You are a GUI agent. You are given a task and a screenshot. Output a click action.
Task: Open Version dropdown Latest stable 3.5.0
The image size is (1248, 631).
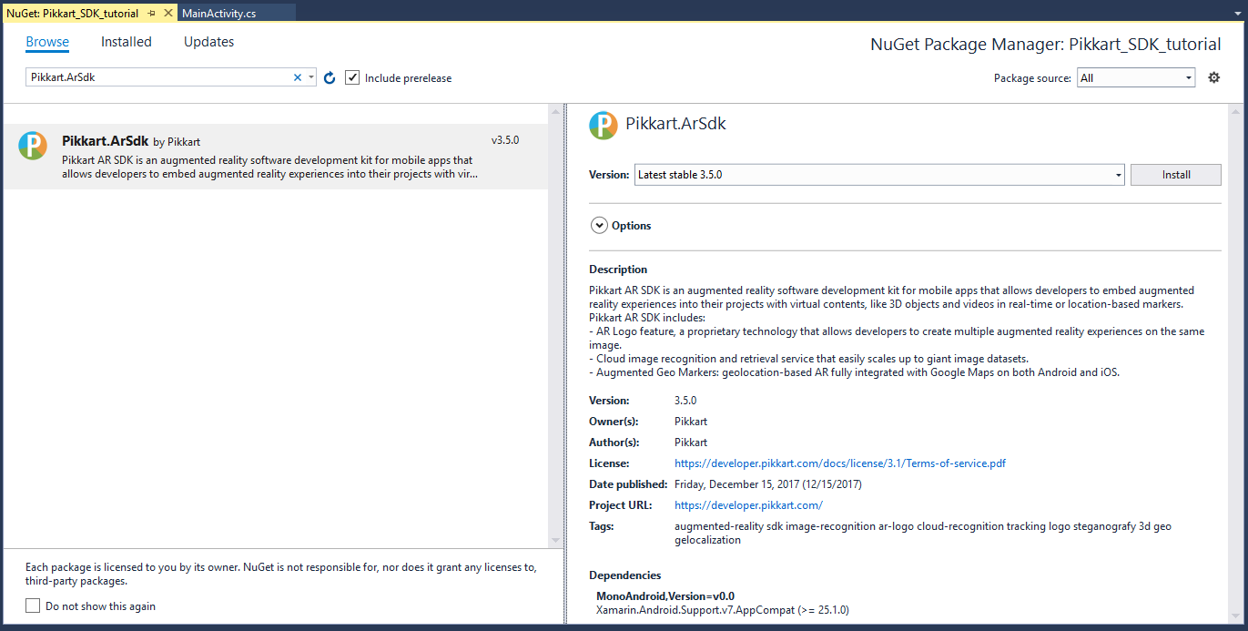click(x=879, y=174)
